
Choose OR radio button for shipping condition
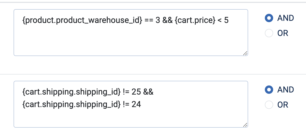pyautogui.click(x=269, y=105)
